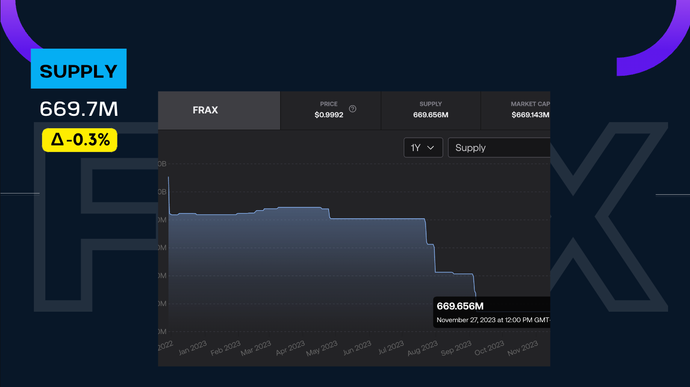Click the Jan 2023 x-axis label
The width and height of the screenshot is (690, 387).
pyautogui.click(x=192, y=349)
